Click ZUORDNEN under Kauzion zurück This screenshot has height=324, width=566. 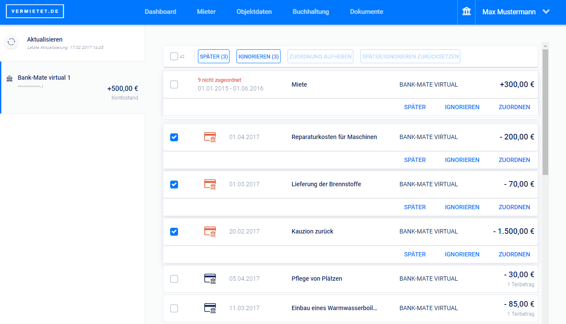click(x=514, y=254)
